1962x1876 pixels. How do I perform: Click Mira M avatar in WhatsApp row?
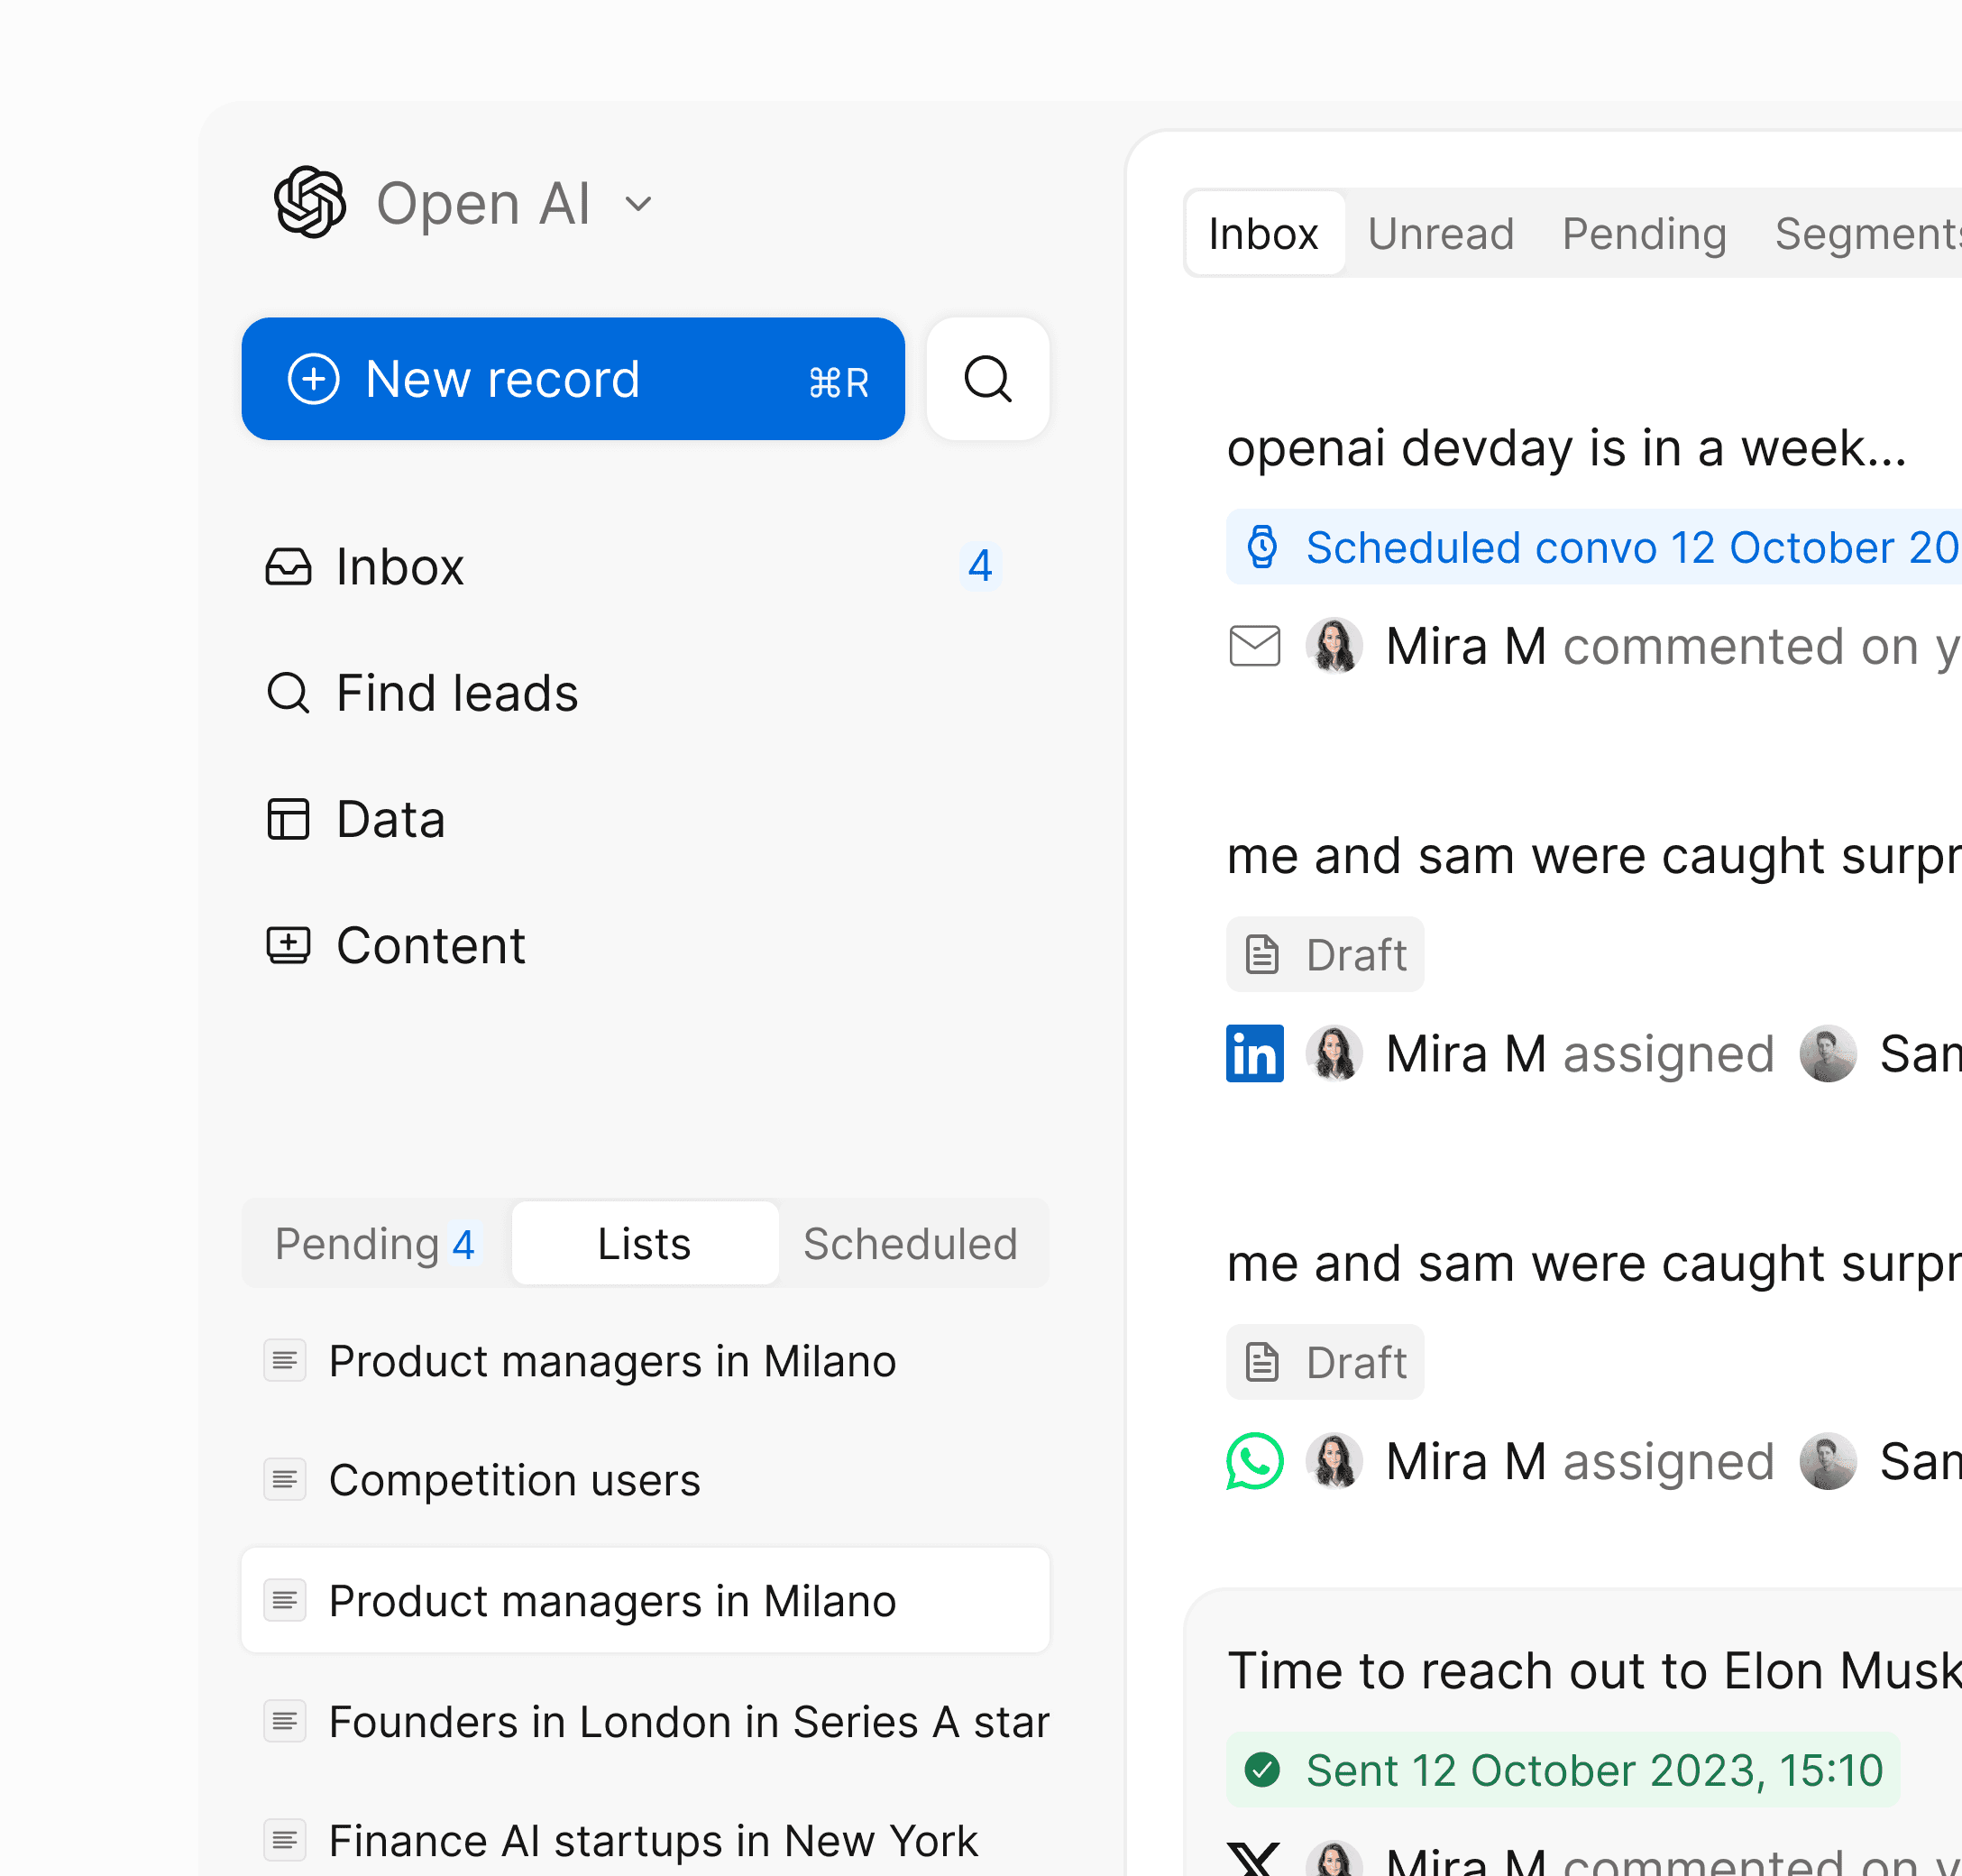tap(1334, 1461)
